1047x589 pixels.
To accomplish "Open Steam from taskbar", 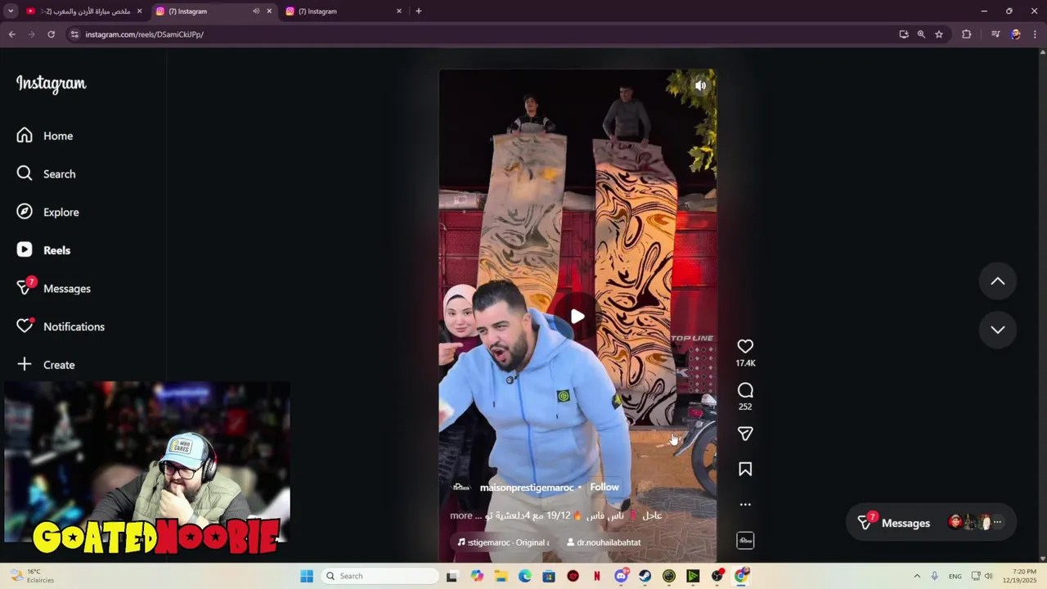I will [x=645, y=576].
